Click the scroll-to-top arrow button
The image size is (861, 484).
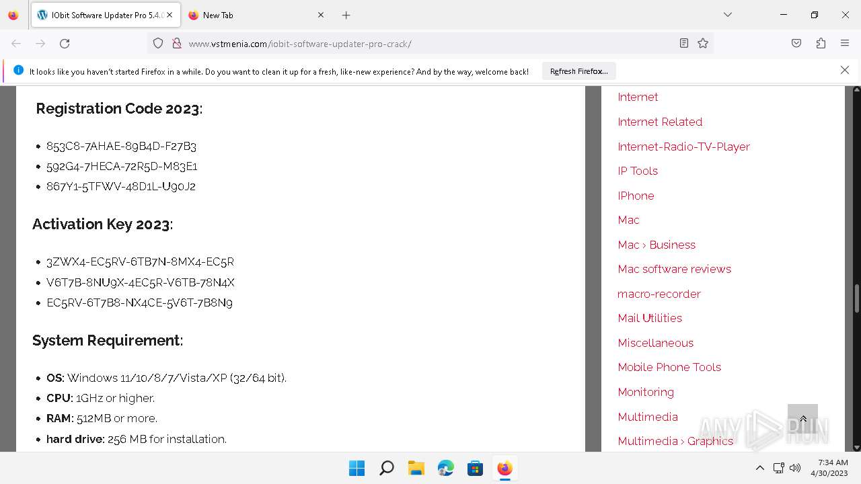pyautogui.click(x=802, y=419)
